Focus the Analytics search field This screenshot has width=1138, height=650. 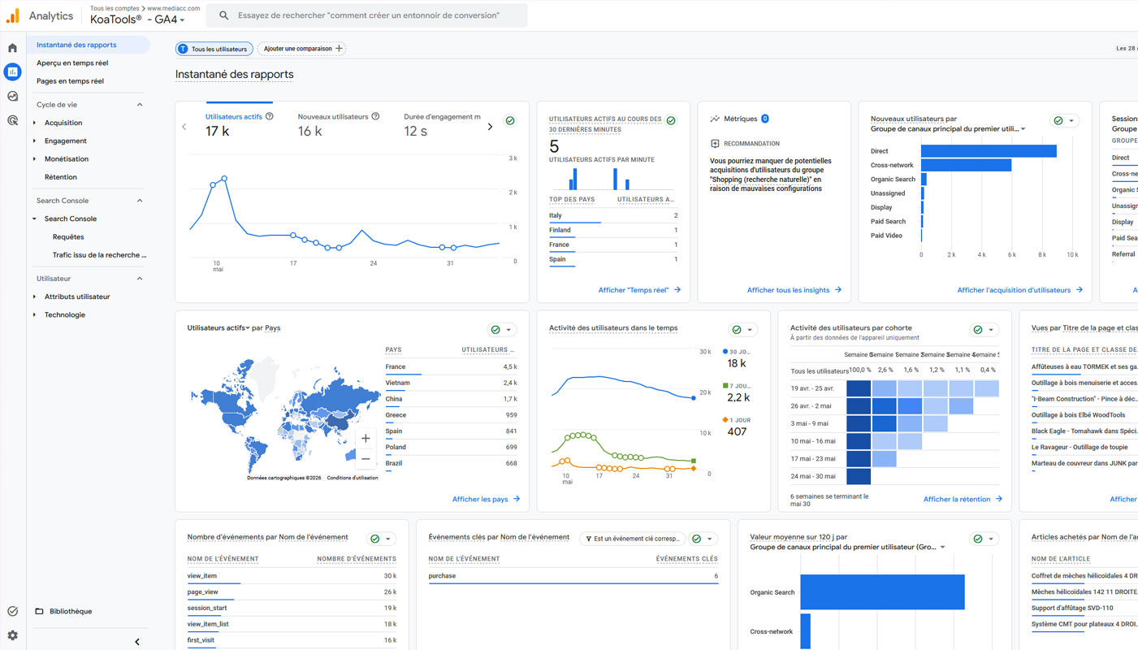click(366, 15)
